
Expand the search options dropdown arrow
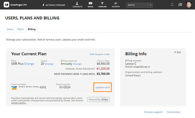pos(151,5)
